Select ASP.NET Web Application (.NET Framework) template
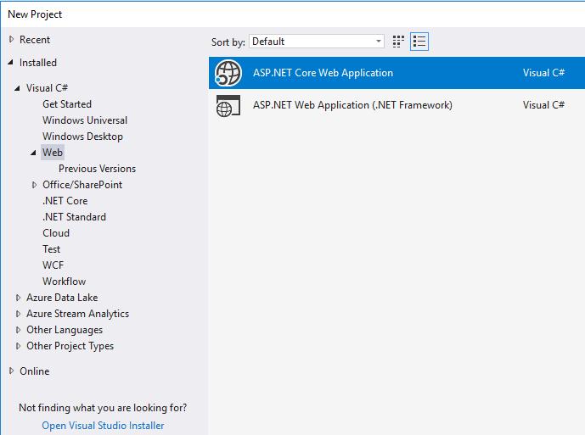 (397, 105)
